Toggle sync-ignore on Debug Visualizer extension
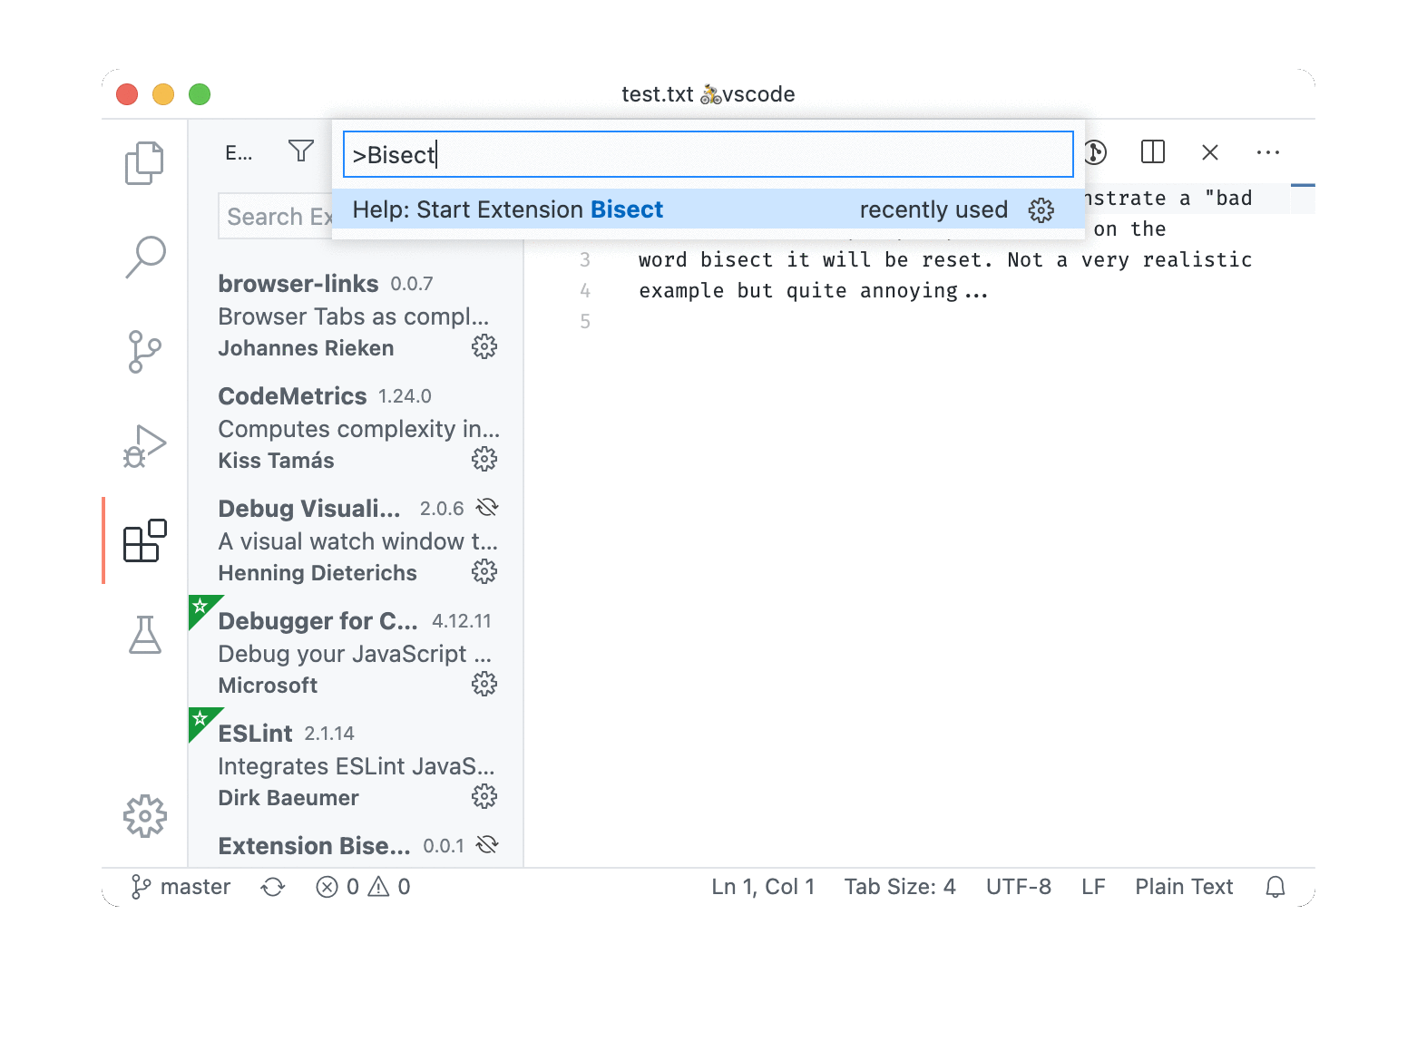The image size is (1417, 1041). pyautogui.click(x=487, y=507)
